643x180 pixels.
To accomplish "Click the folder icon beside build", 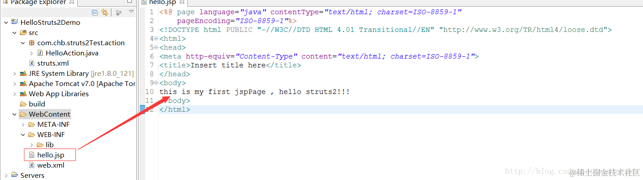I will 24,104.
